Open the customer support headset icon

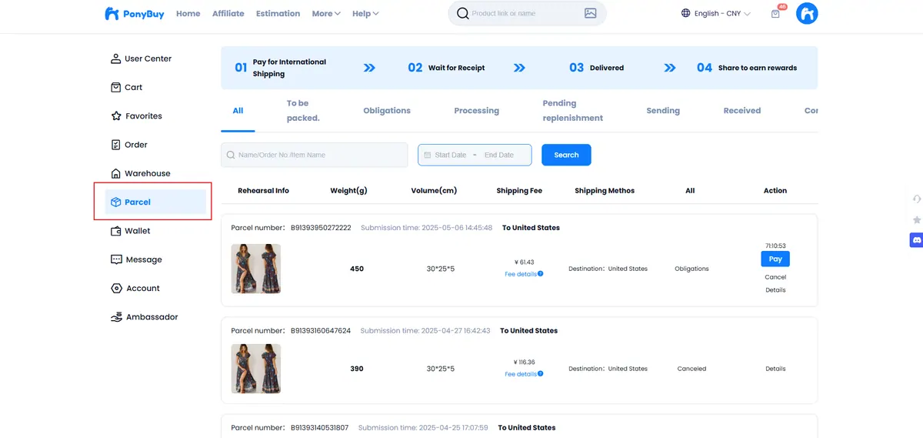coord(917,199)
